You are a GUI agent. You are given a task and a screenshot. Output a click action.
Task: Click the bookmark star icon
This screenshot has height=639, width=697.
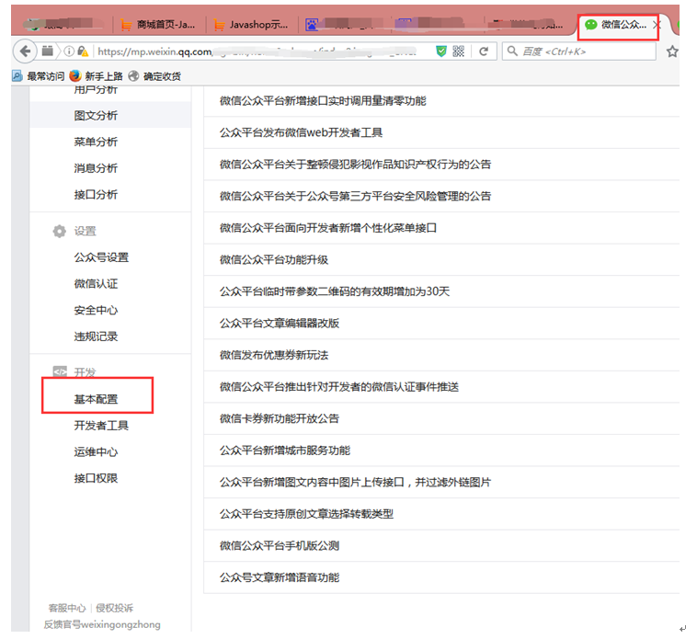coord(672,51)
